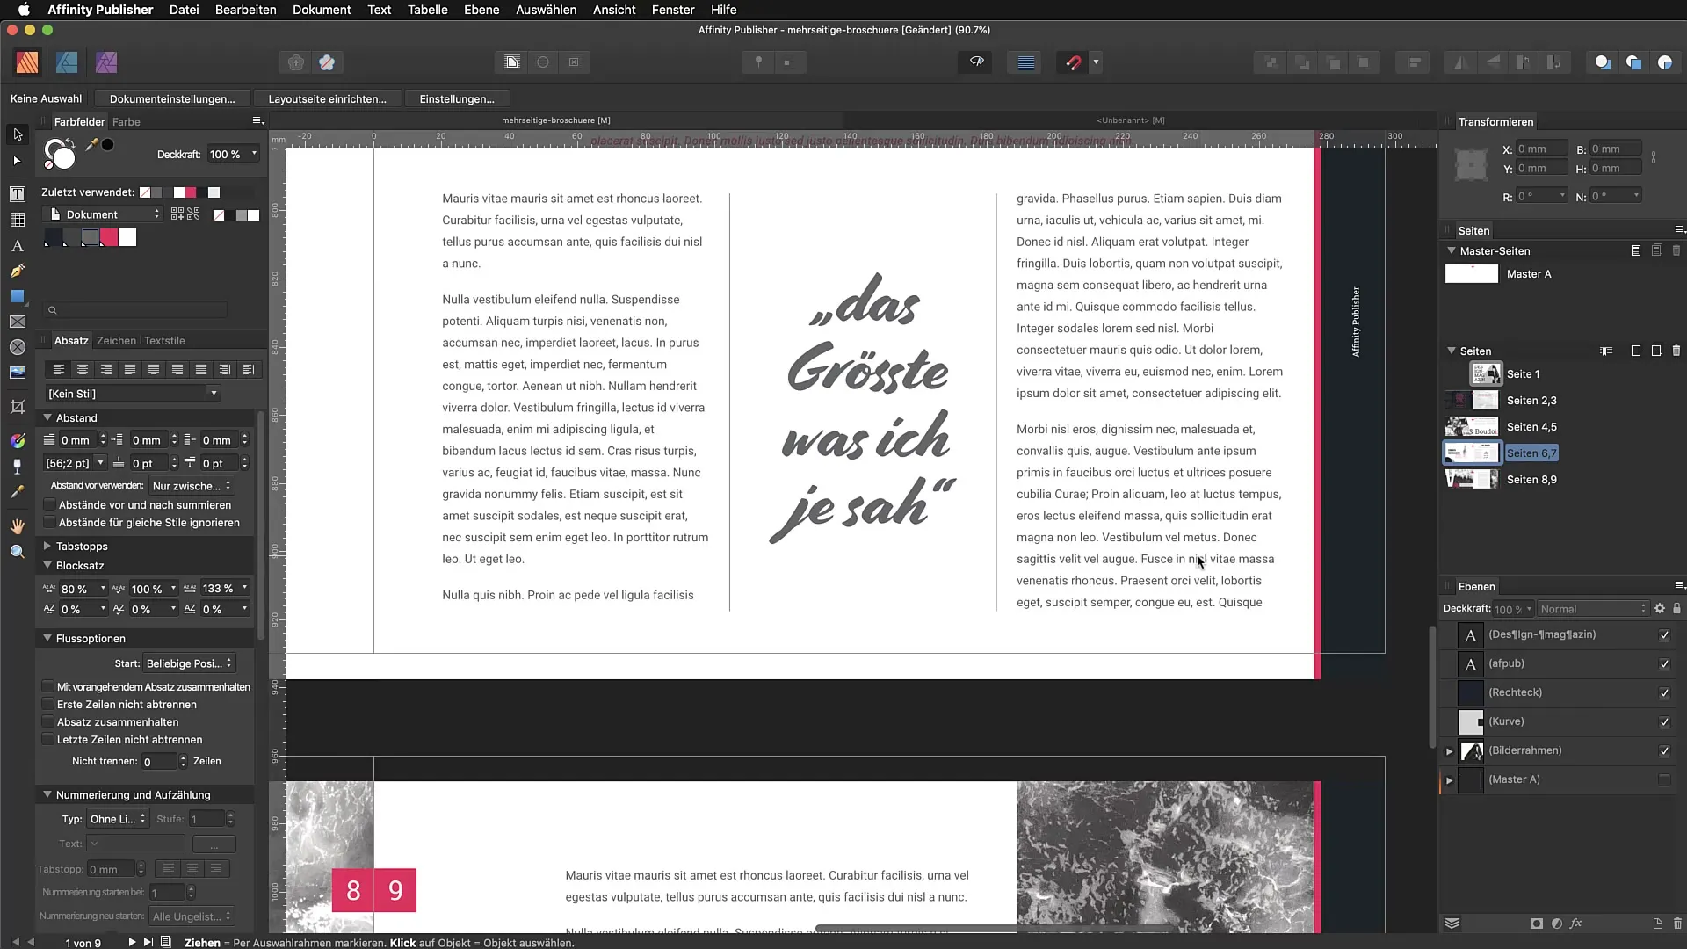Select the Place Image tool
Screen dimensions: 1687x949
[18, 373]
